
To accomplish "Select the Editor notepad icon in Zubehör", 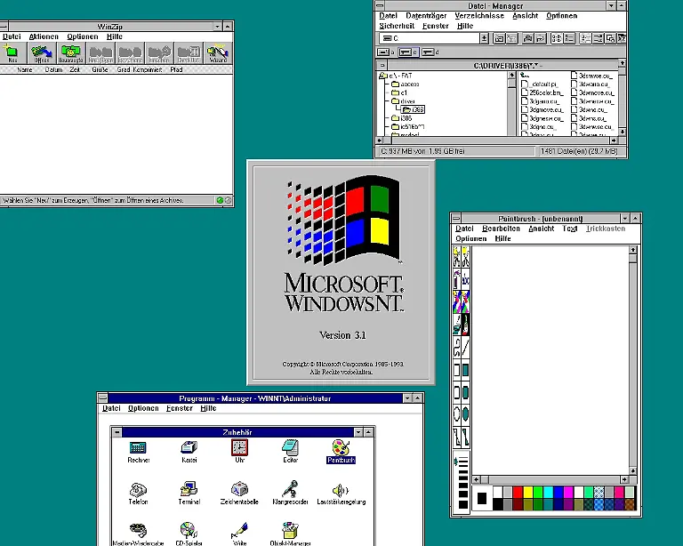I will (290, 452).
